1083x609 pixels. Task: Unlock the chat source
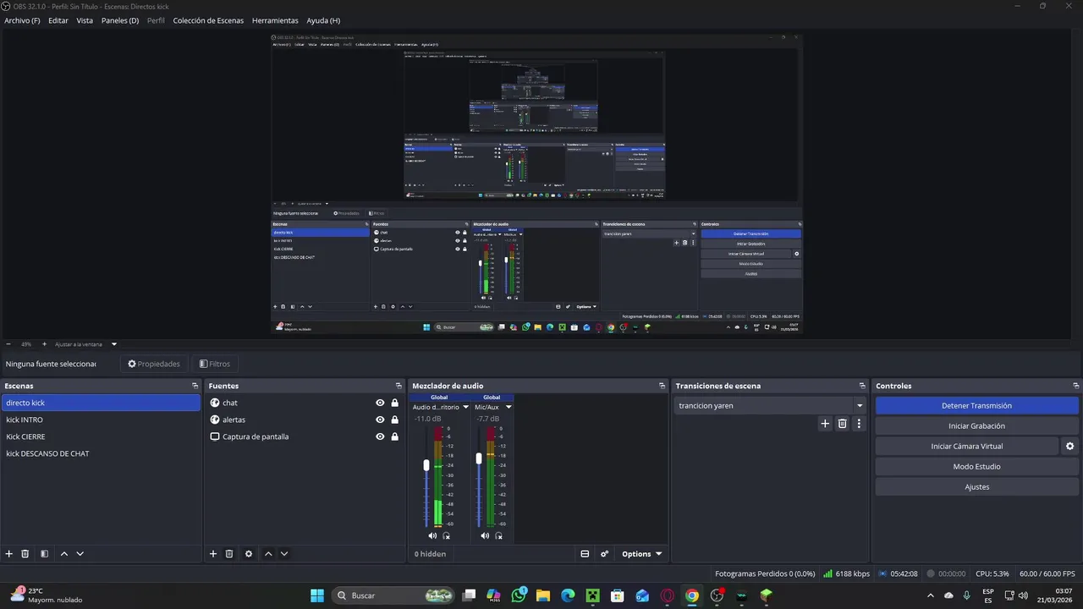[394, 403]
